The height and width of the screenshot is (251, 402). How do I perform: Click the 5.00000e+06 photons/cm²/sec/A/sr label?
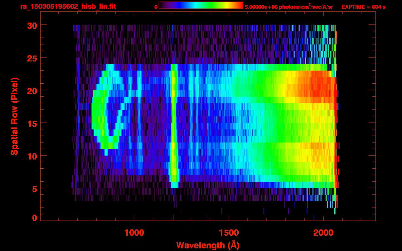(x=289, y=7)
